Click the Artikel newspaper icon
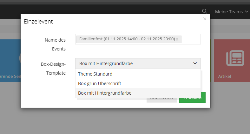The image size is (250, 134). pos(235,58)
